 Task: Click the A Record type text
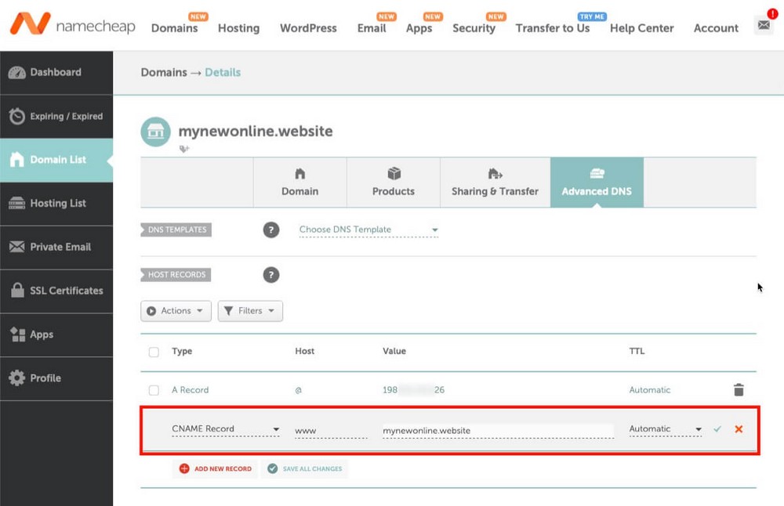click(x=190, y=390)
